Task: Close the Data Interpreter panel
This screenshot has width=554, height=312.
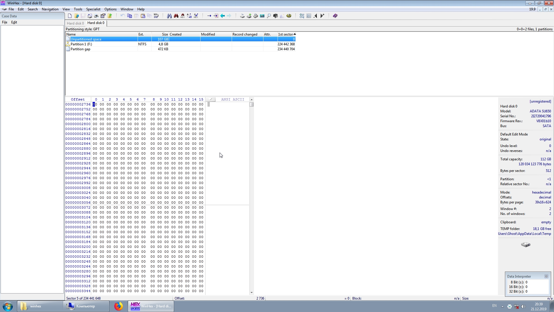Action: [546, 276]
